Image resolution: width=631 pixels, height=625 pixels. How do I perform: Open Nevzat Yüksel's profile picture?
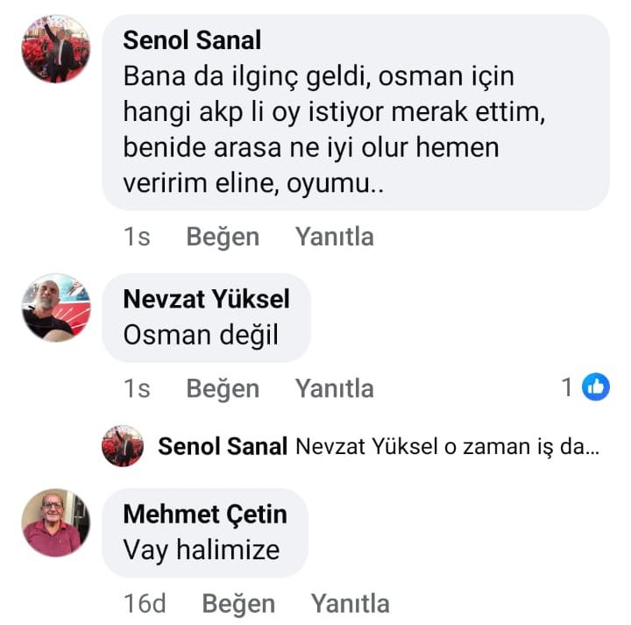click(55, 307)
